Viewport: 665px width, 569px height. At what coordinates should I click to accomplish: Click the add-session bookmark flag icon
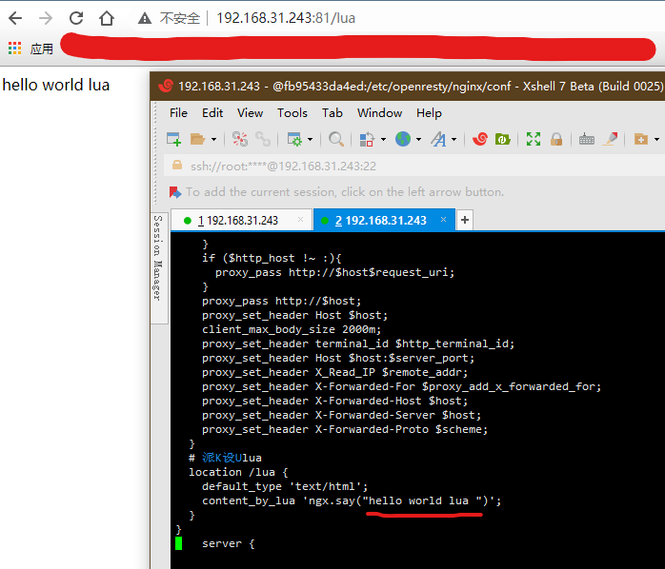click(174, 192)
